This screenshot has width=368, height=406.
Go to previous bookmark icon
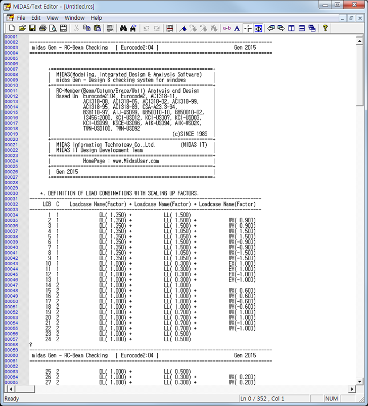pyautogui.click(x=204, y=28)
